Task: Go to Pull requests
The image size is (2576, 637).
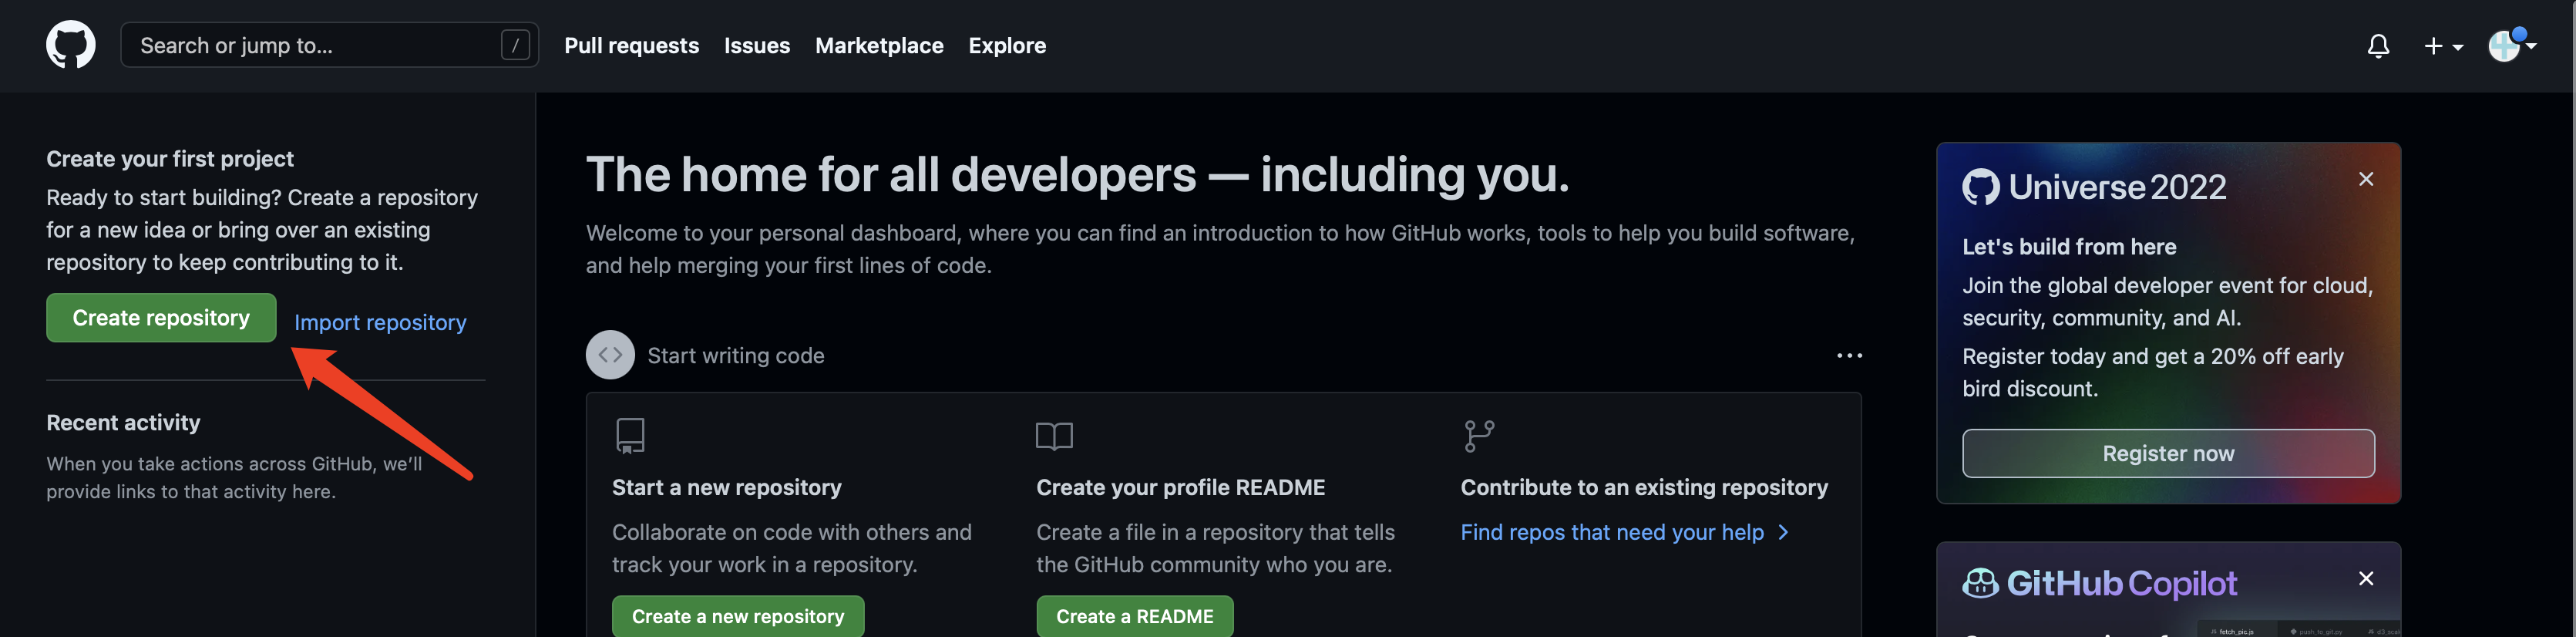Action: (631, 45)
